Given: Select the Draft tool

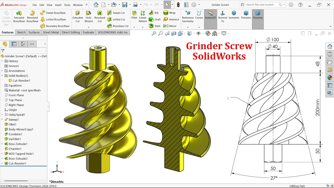Looking at the screenshot, I should coord(155,19).
